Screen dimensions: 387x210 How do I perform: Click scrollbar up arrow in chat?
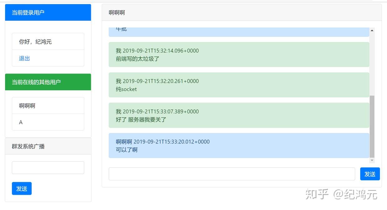click(x=372, y=30)
